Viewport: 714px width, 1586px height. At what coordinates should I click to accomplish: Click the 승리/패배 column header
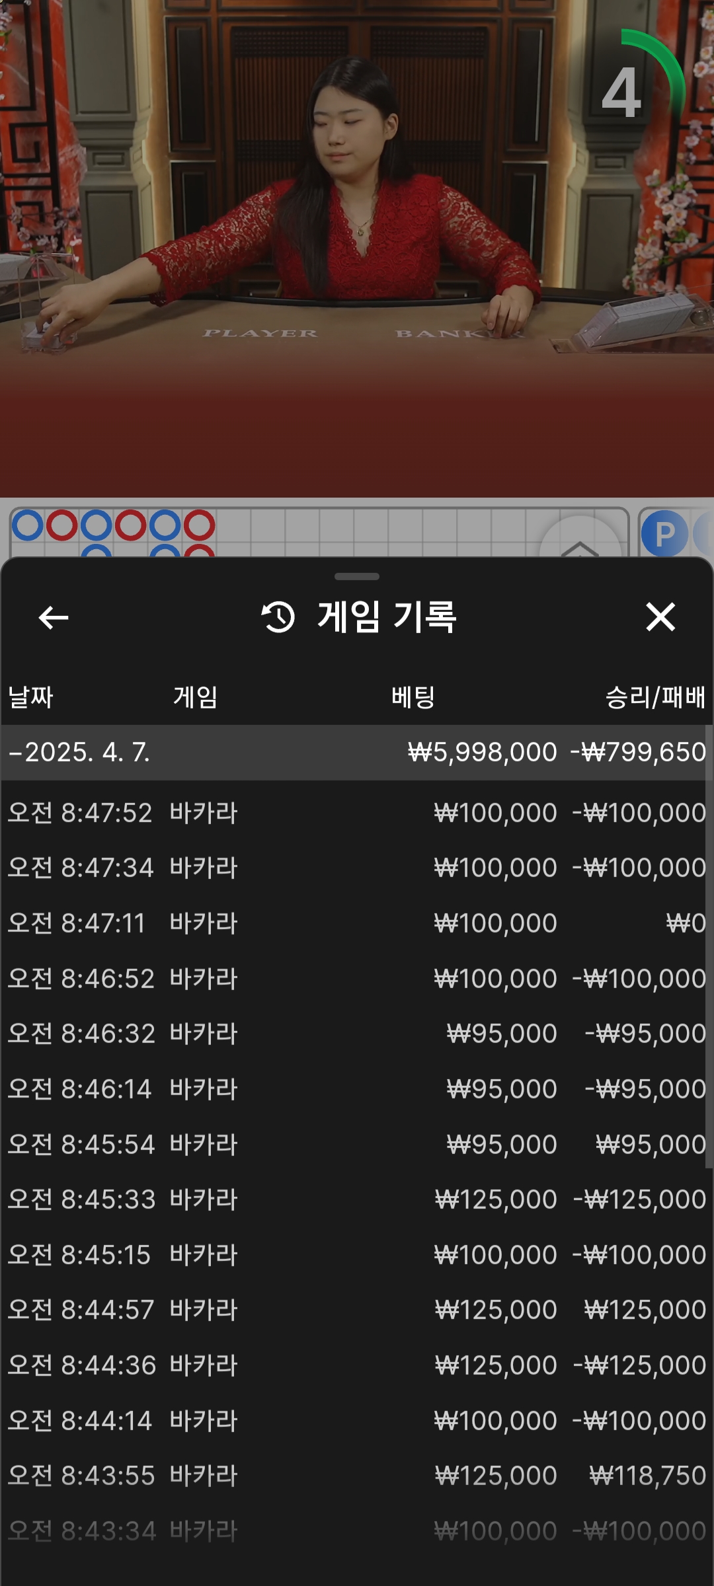tap(654, 697)
